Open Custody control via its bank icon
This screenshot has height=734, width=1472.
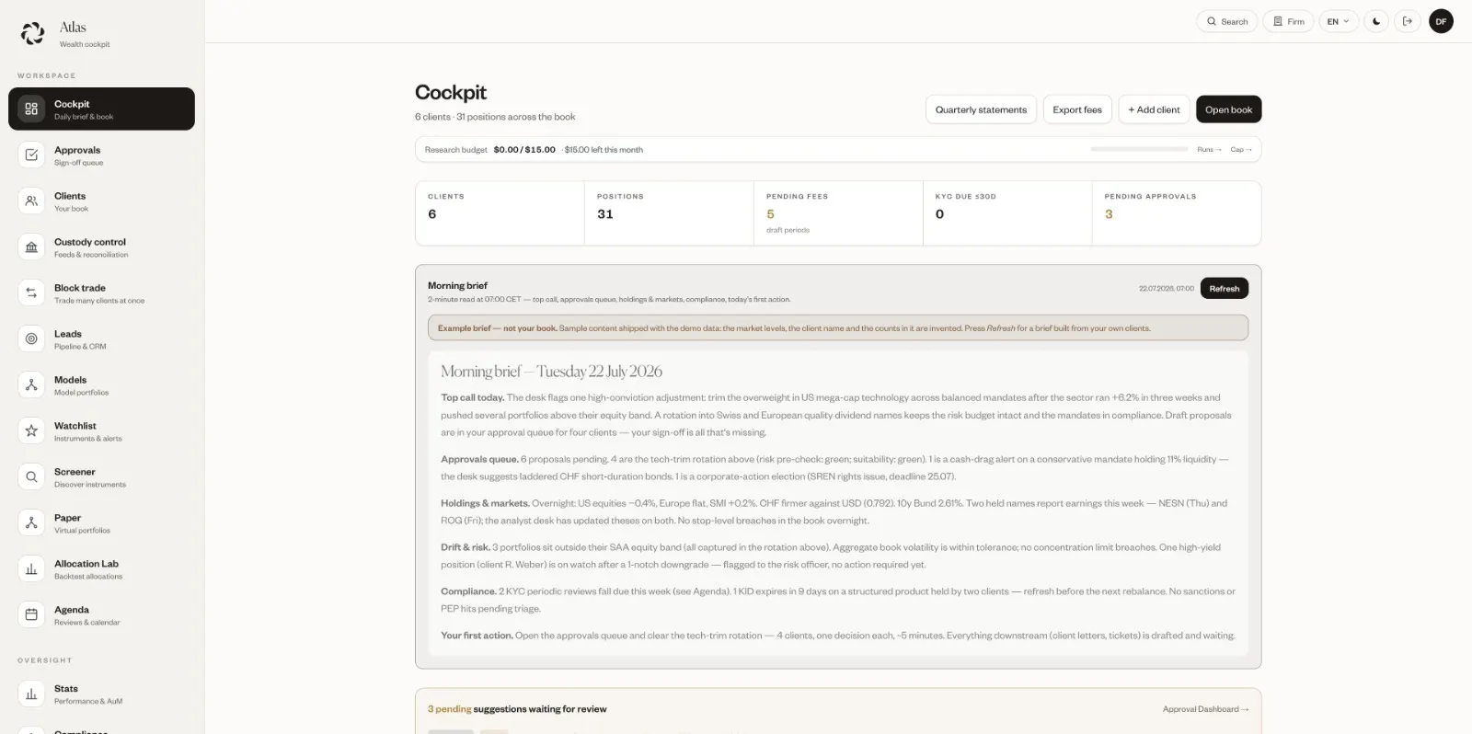(x=31, y=247)
